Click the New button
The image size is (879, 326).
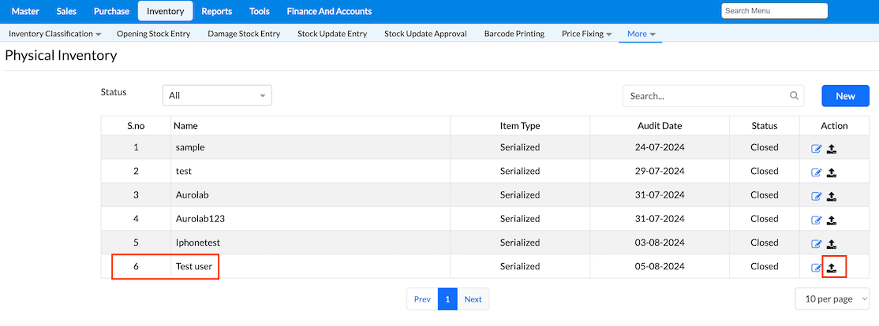point(845,96)
